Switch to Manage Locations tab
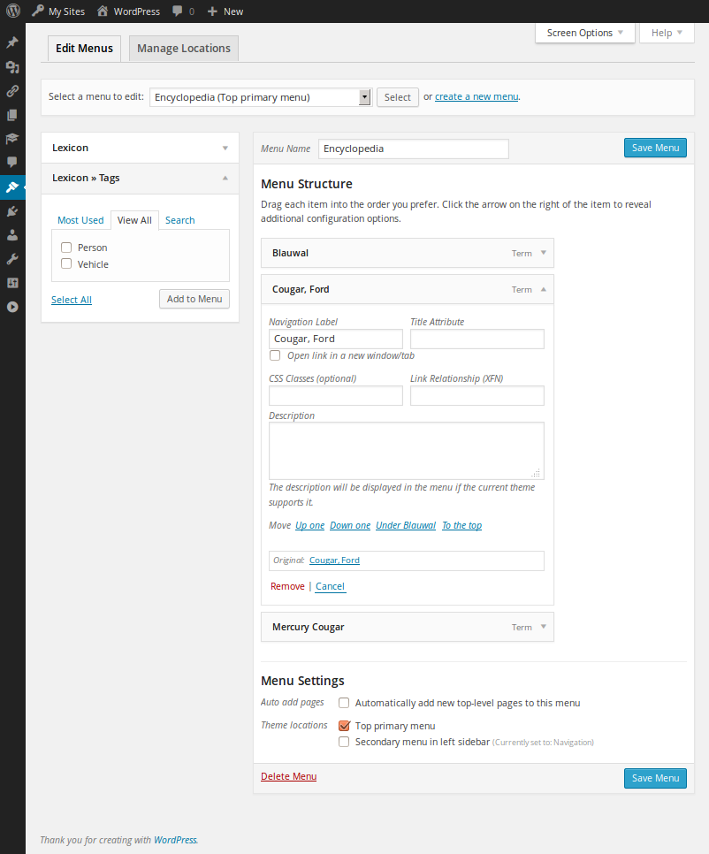This screenshot has height=854, width=709. pyautogui.click(x=184, y=49)
